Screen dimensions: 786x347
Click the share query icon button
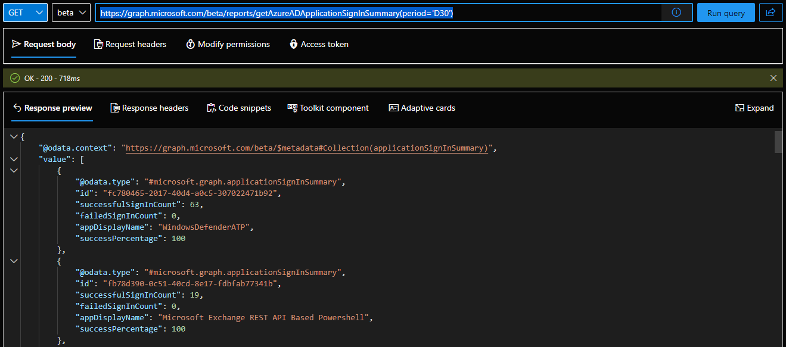tap(771, 12)
